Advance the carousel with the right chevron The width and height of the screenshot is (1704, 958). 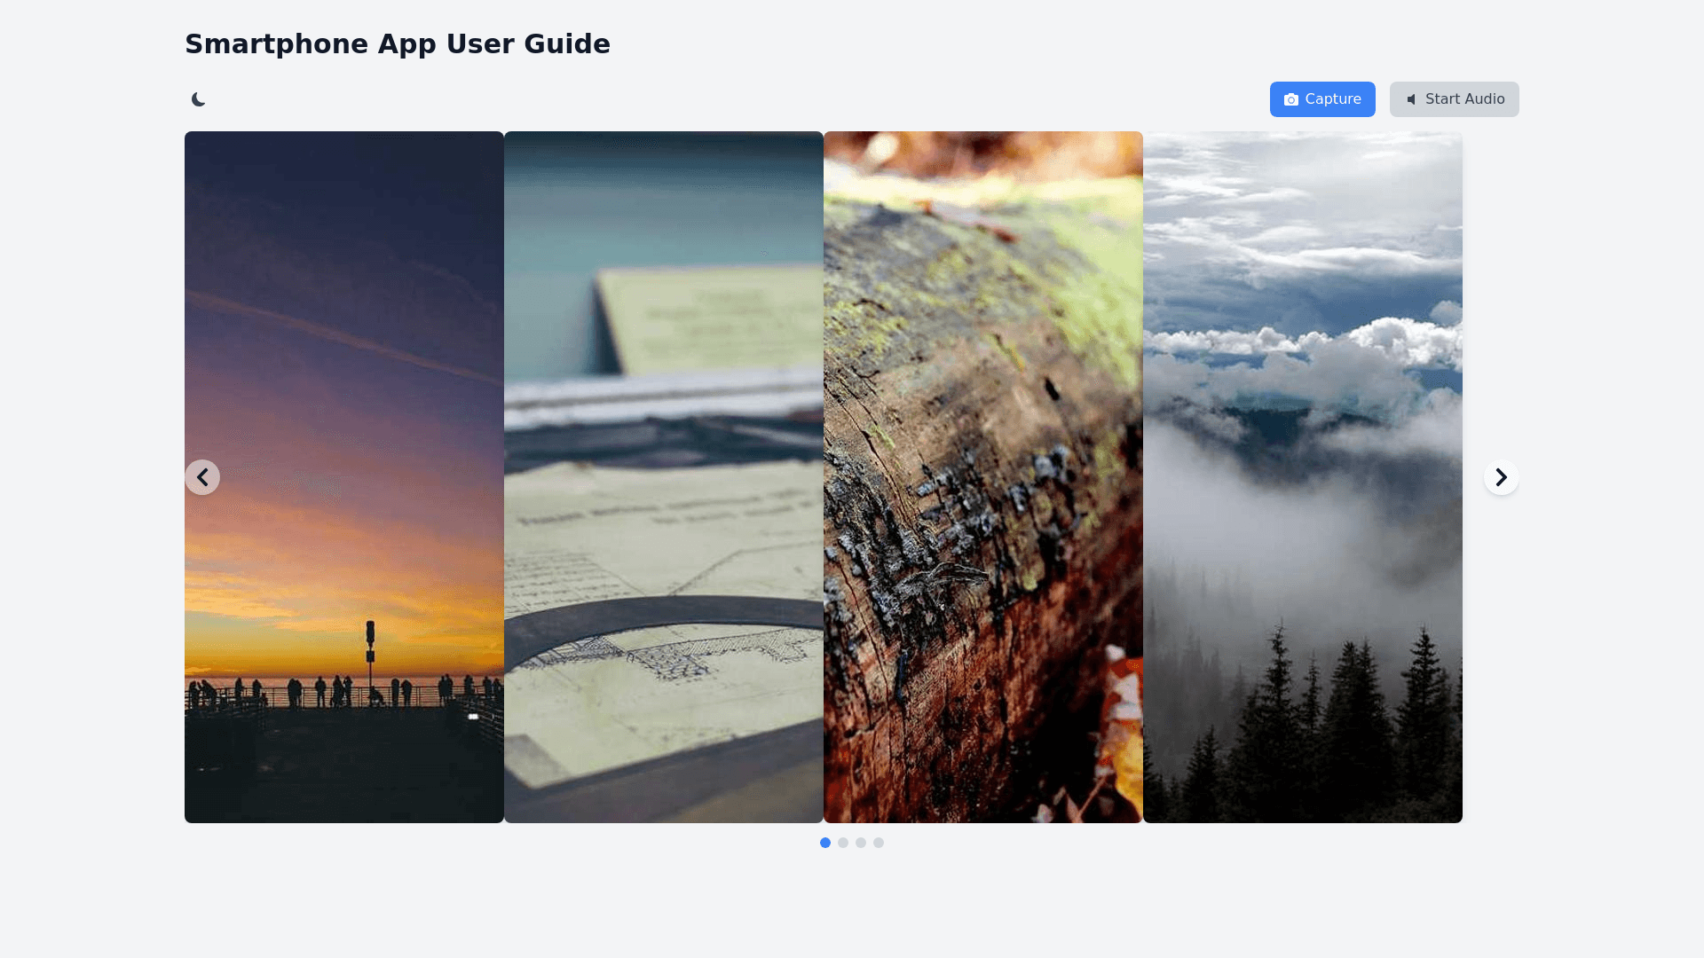(1501, 477)
